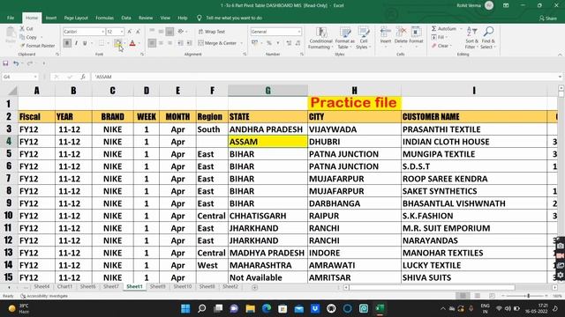
Task: Click the Fill Color bucket icon
Action: [117, 43]
